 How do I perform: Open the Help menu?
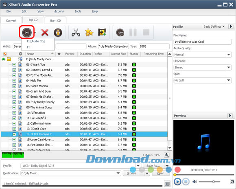(x=95, y=11)
